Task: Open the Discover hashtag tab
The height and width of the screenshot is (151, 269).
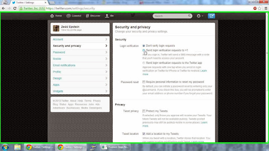Action: click(93, 16)
